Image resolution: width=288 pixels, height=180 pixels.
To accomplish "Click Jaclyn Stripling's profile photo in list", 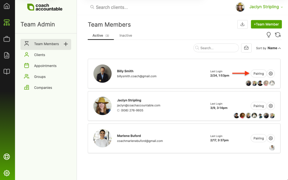I will click(102, 106).
